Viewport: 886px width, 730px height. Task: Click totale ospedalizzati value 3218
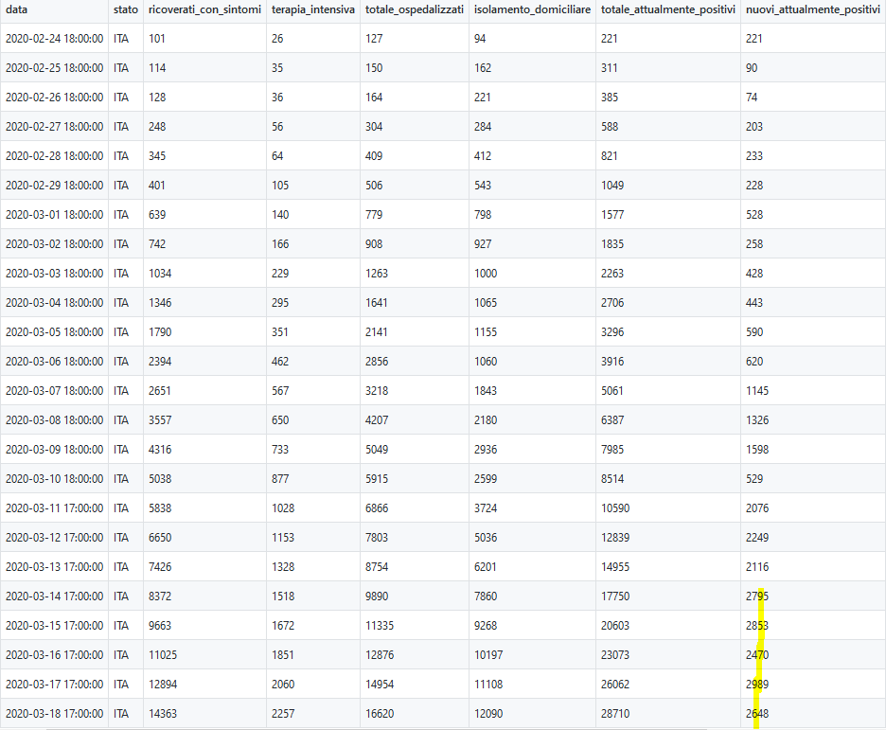click(x=377, y=391)
